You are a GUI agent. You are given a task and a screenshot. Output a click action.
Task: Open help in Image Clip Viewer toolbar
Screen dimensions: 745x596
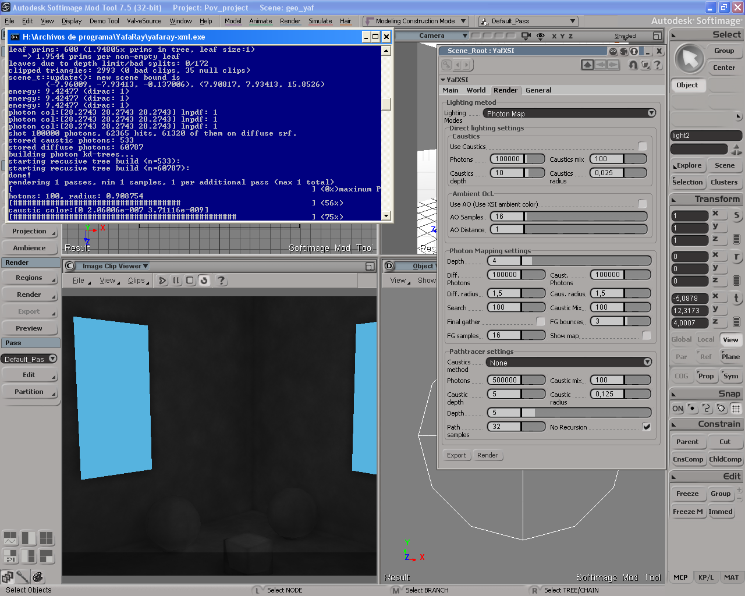(221, 281)
